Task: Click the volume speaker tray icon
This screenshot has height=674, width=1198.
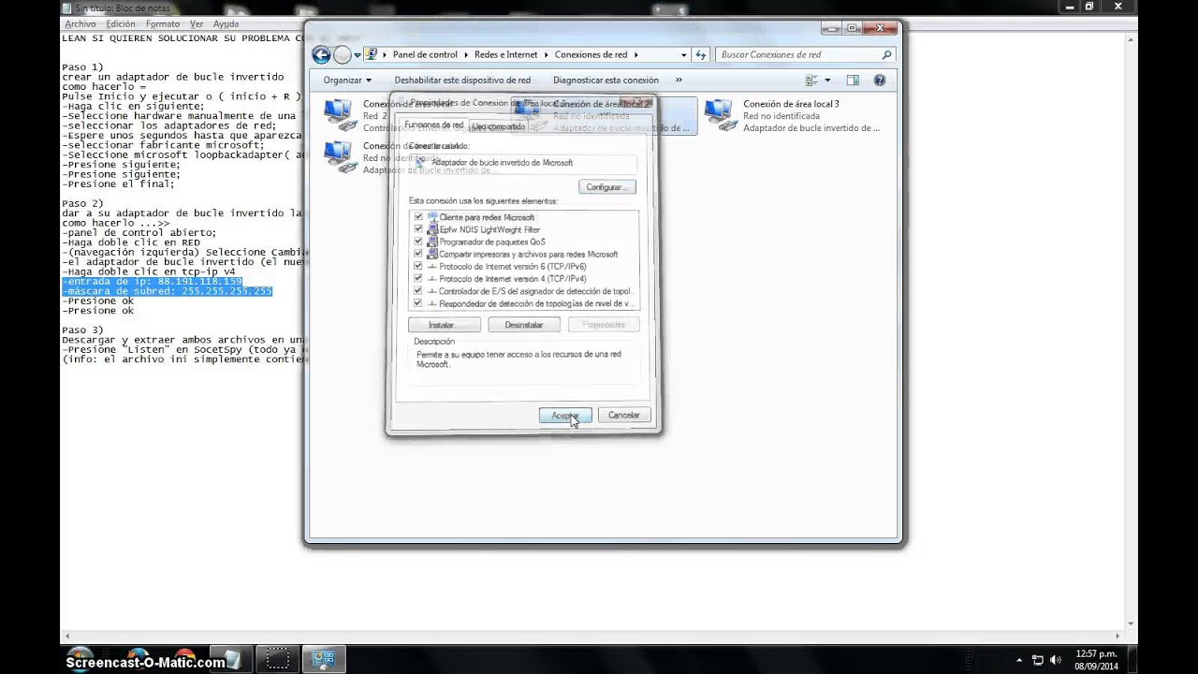Action: (x=1054, y=660)
